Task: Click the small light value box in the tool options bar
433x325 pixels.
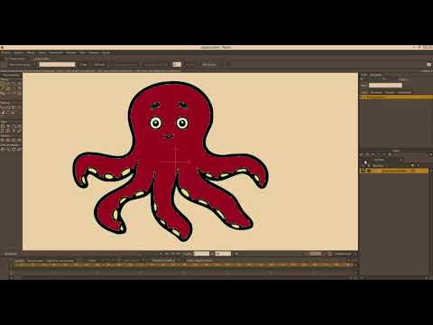Action: click(177, 64)
